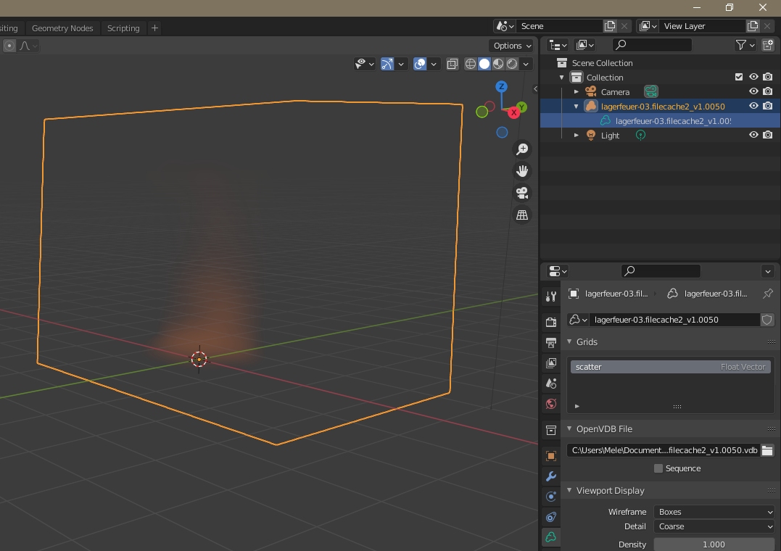Select the pan view hand icon
Screen dimensions: 781x551
[x=522, y=171]
